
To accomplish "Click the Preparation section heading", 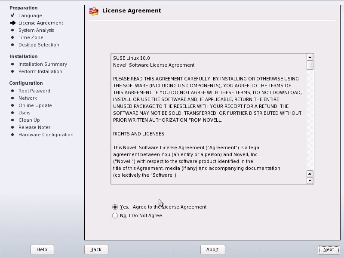I will tap(24, 8).
